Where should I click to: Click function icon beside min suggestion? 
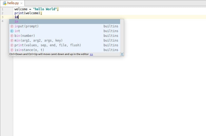click(12, 41)
